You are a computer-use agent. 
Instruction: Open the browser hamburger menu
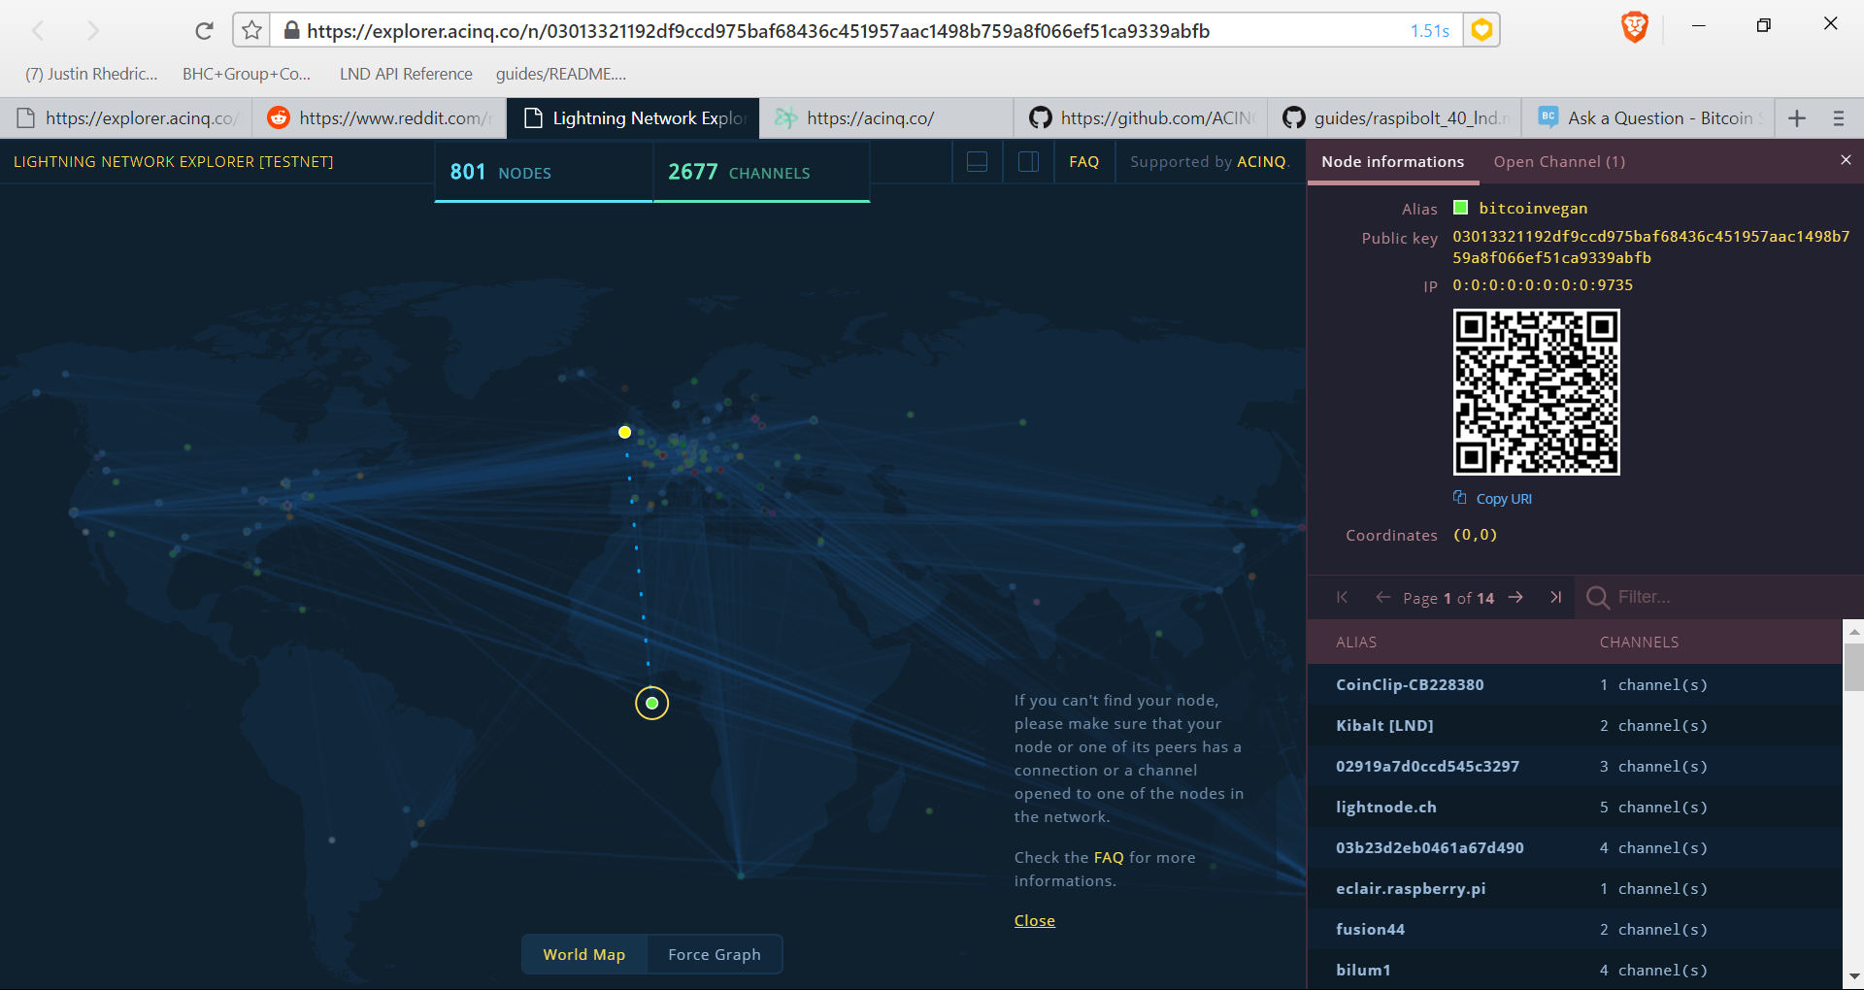point(1838,118)
